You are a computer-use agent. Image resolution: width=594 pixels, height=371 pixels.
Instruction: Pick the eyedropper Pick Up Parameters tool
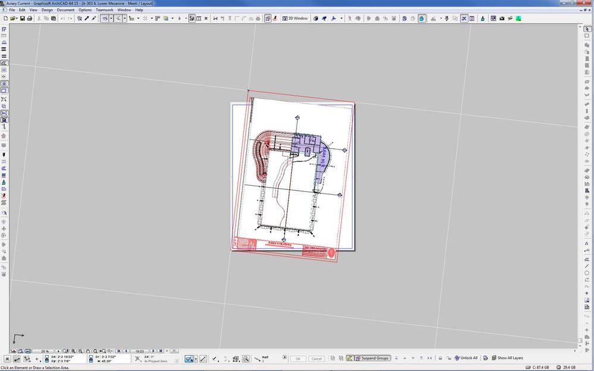click(x=87, y=18)
